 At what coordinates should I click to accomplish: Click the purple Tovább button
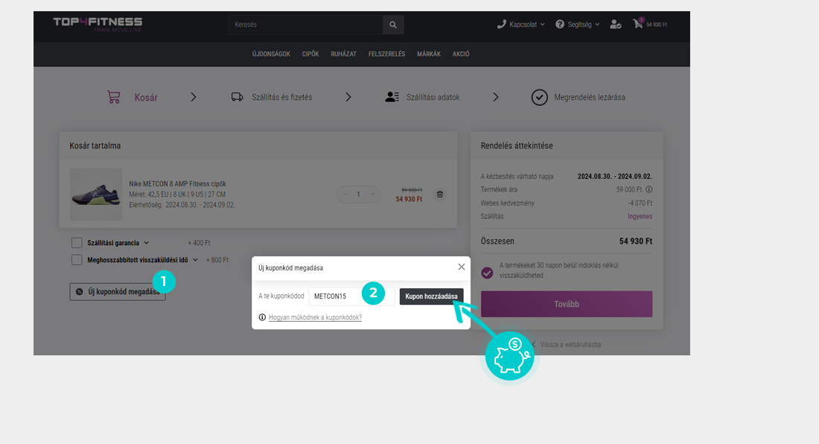(x=566, y=304)
